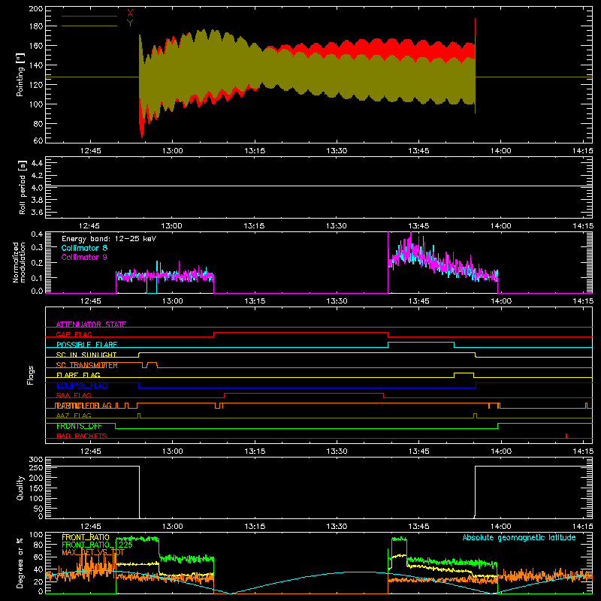Click the 50 tick on Quality axis

coord(38,509)
